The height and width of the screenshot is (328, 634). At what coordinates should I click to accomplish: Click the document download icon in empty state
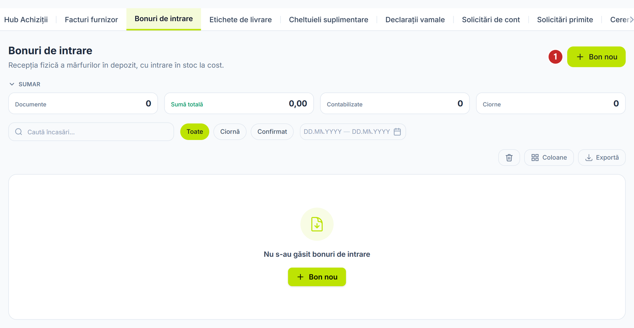coord(317,224)
